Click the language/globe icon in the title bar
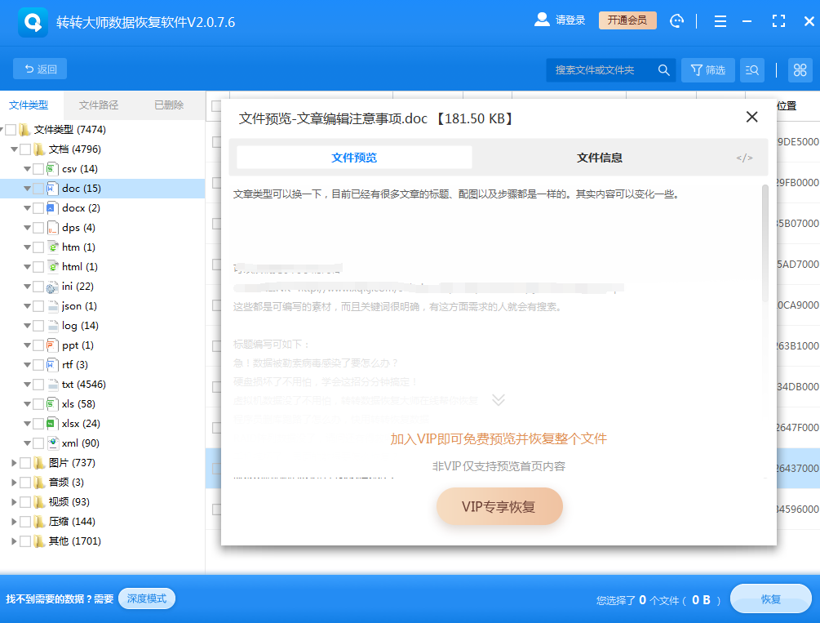The height and width of the screenshot is (623, 820). point(676,21)
